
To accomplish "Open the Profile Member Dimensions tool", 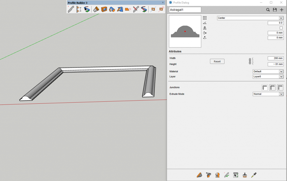I will click(79, 9).
